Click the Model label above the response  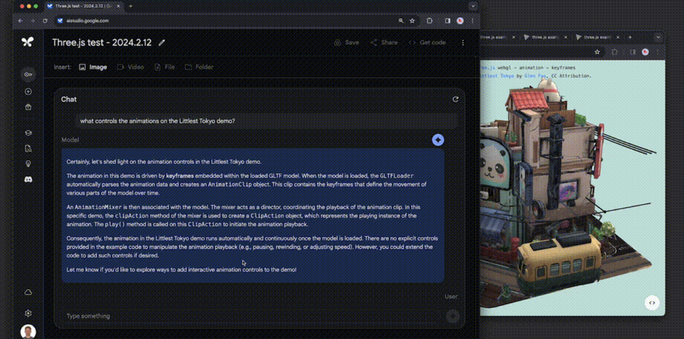(70, 140)
